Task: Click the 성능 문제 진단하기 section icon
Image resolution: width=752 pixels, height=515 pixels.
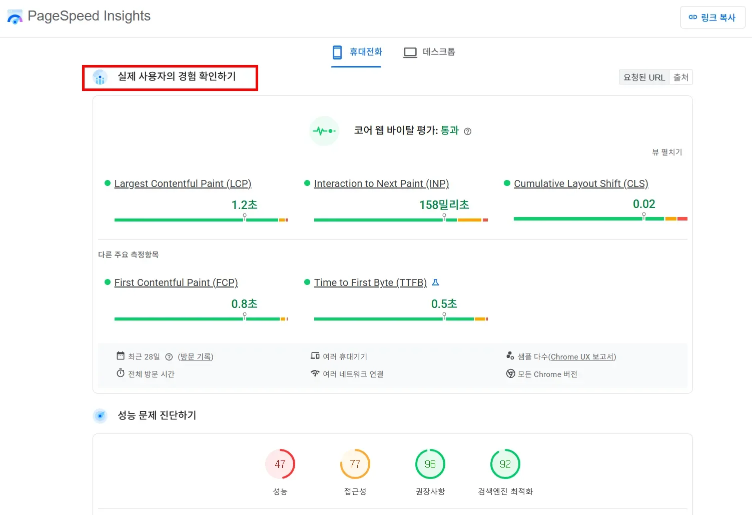Action: pos(100,415)
